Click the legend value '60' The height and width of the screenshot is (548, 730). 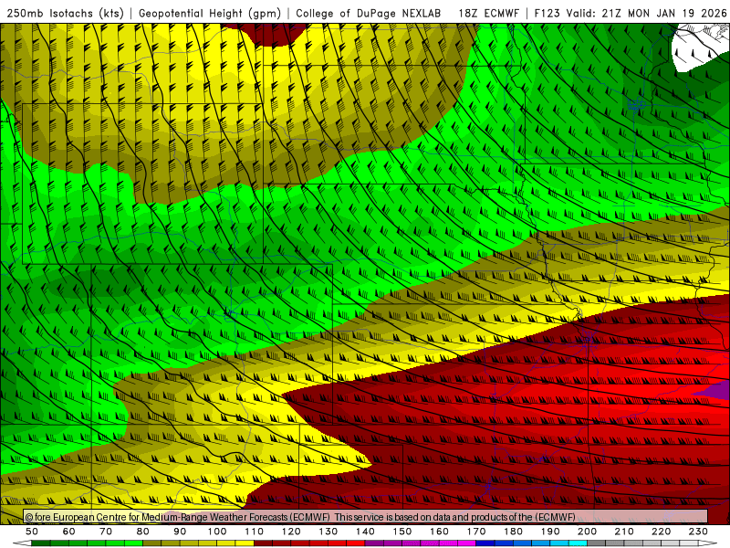[69, 532]
